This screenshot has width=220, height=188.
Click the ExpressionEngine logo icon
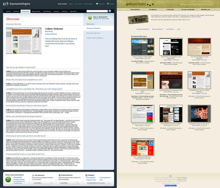coord(5,4)
